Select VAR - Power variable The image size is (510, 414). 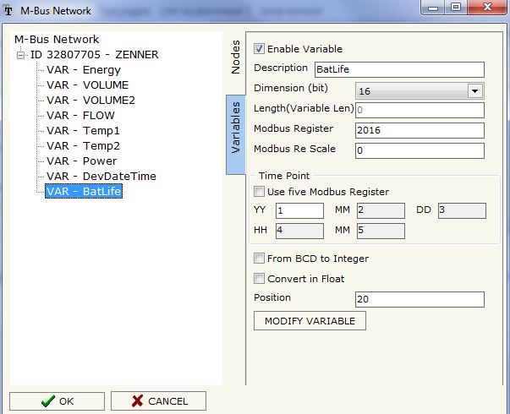82,161
